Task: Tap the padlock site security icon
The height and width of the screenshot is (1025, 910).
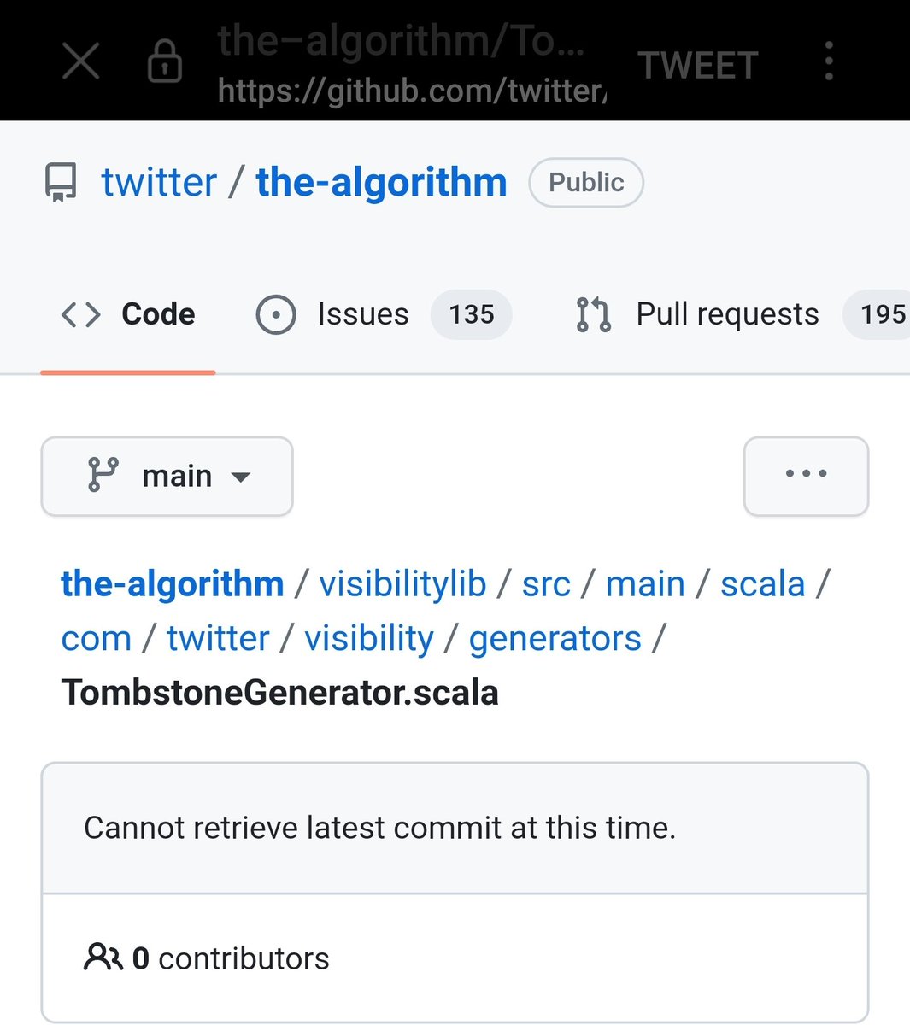Action: point(165,62)
